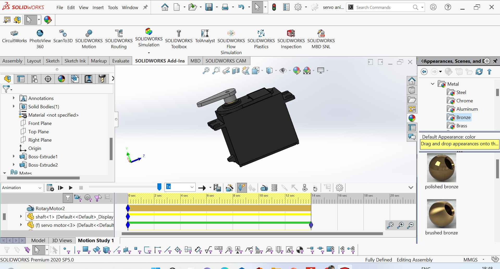This screenshot has width=500, height=269.
Task: Expand the Solid Bodies(1) node
Action: click(14, 106)
